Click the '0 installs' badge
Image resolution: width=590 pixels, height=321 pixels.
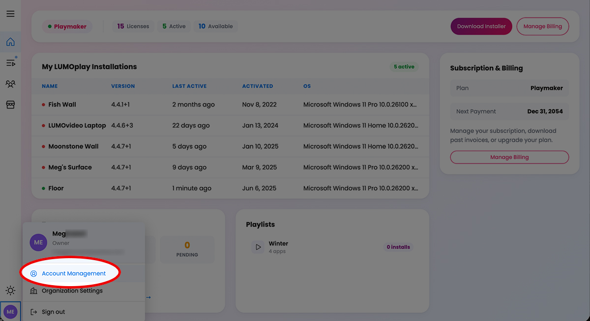click(398, 247)
